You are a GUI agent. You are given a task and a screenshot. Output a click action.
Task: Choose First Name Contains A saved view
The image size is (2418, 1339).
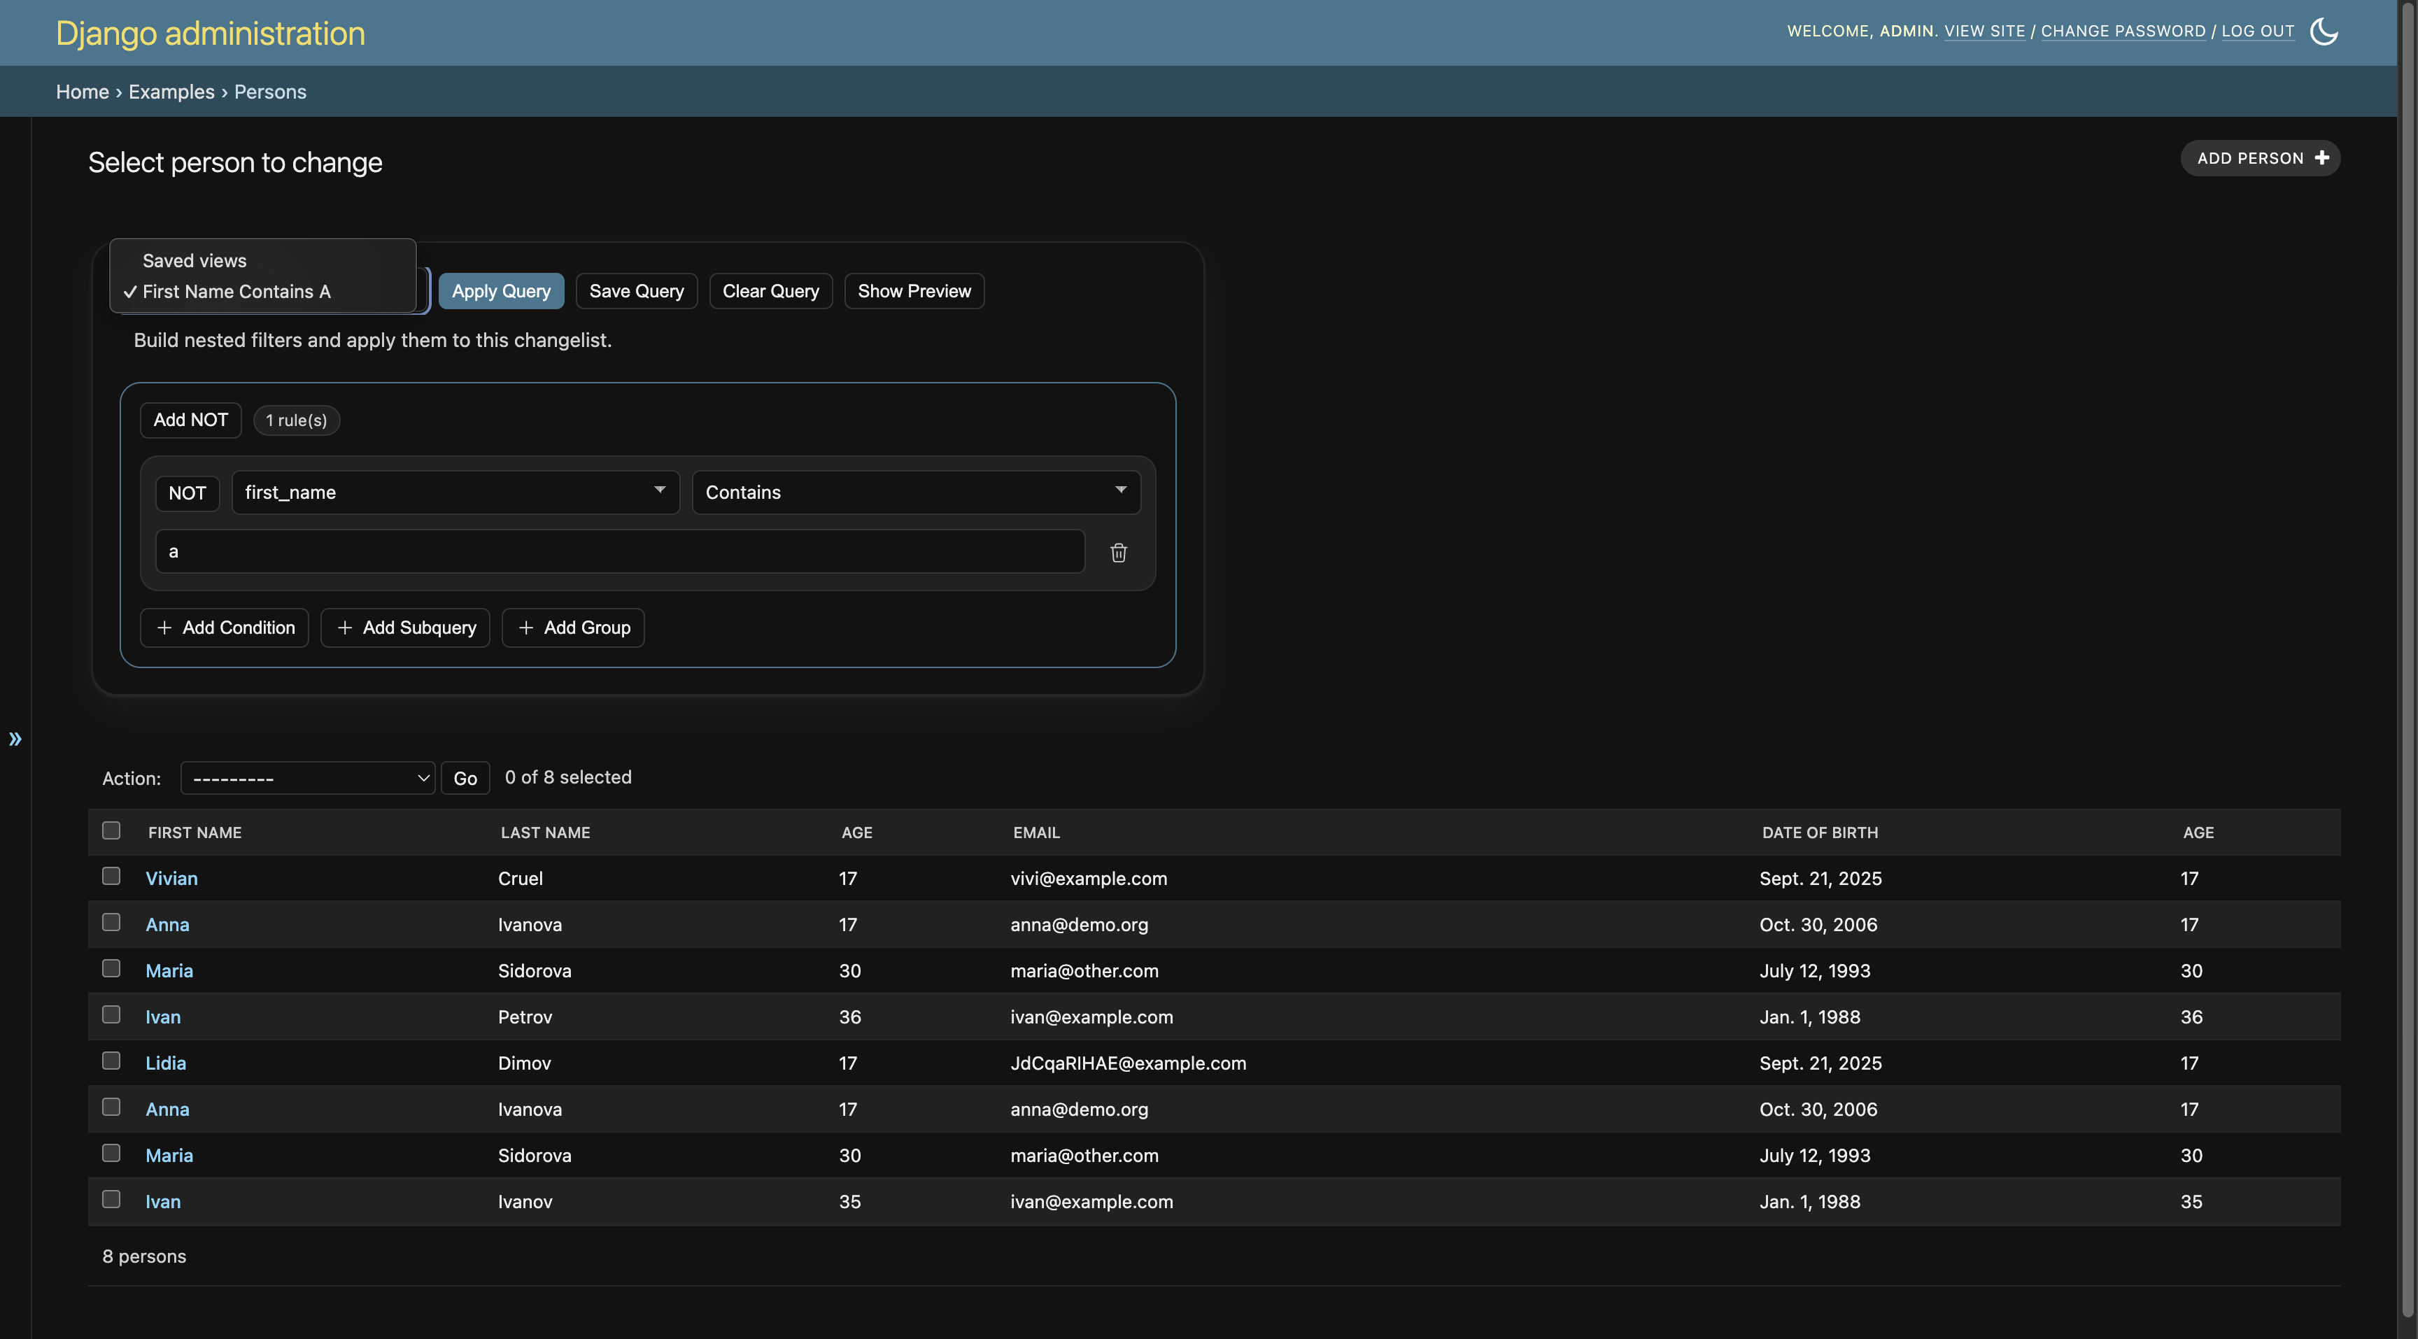point(236,292)
